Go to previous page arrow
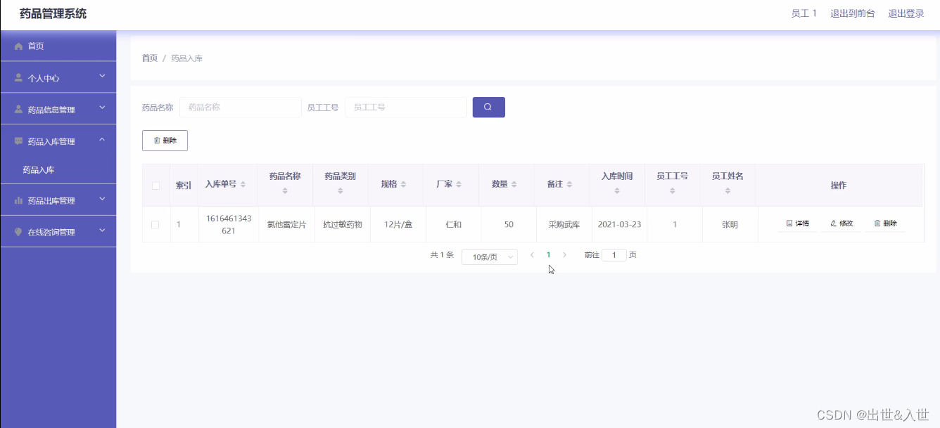The width and height of the screenshot is (940, 428). coord(533,255)
